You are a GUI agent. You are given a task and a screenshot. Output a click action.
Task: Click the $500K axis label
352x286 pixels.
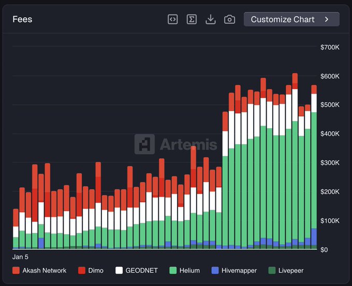[x=330, y=105]
